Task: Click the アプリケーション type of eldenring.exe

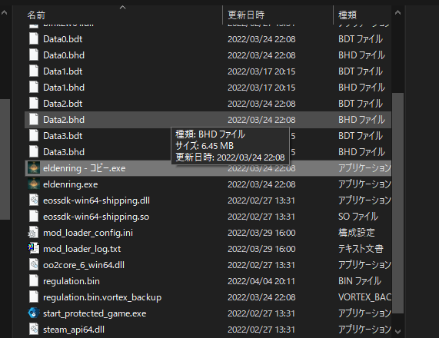Action: (364, 184)
